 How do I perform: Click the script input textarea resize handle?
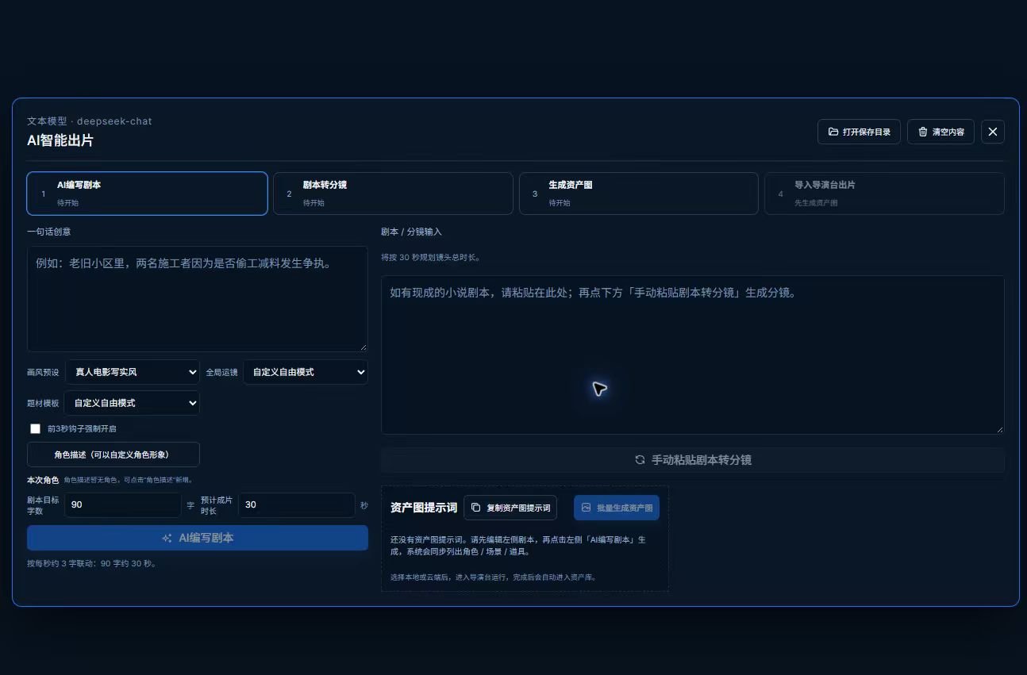click(x=1000, y=430)
